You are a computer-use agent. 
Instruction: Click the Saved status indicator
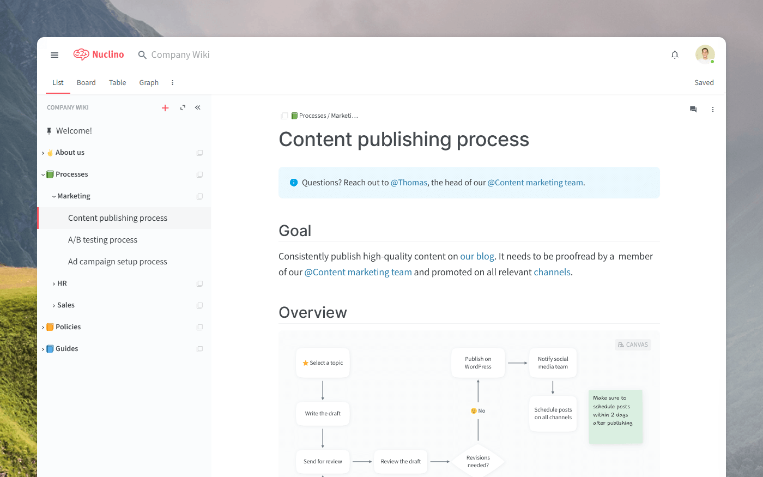pos(704,83)
